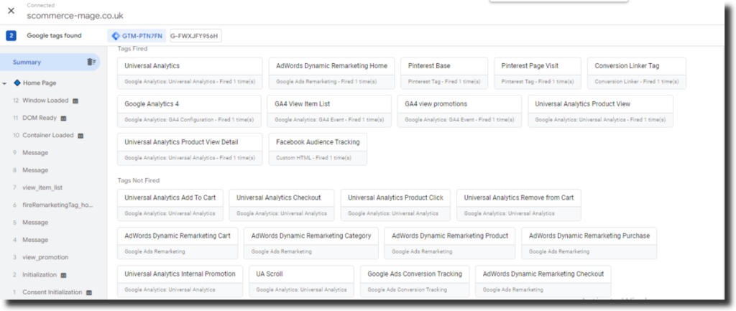736x311 pixels.
Task: Open the GA4 view promotions tag card
Action: (459, 111)
